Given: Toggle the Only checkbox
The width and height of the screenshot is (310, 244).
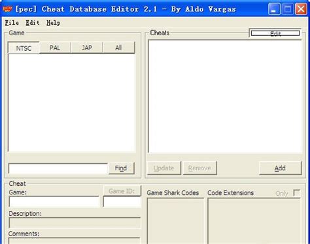Looking at the screenshot, I should point(296,193).
